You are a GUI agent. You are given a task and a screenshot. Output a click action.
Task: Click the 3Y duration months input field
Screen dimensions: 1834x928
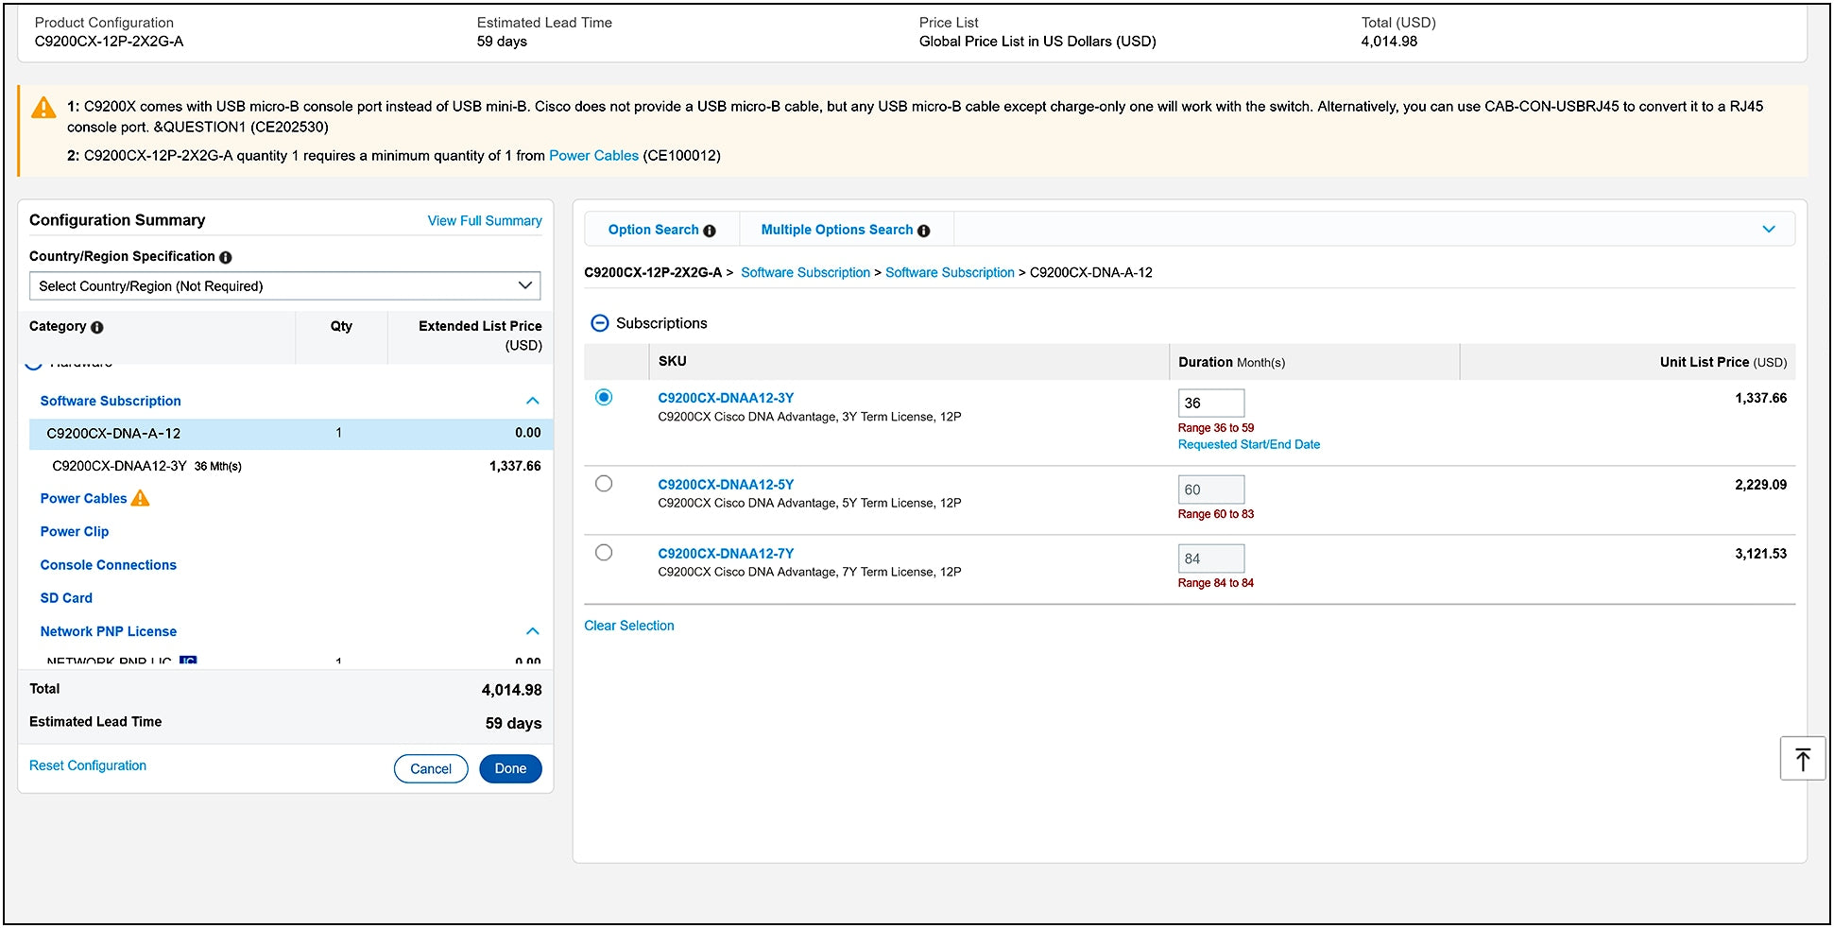point(1210,404)
